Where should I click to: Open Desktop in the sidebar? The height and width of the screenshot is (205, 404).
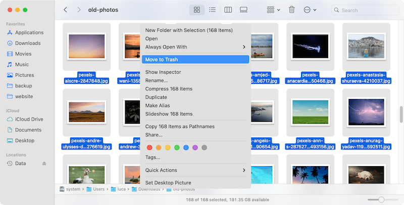click(21, 140)
